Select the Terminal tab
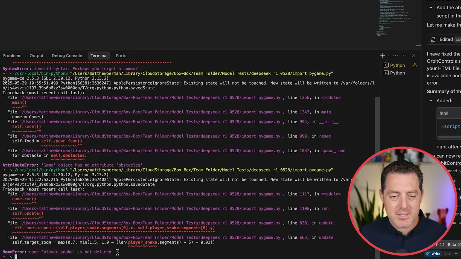This screenshot has width=461, height=259. [x=99, y=56]
